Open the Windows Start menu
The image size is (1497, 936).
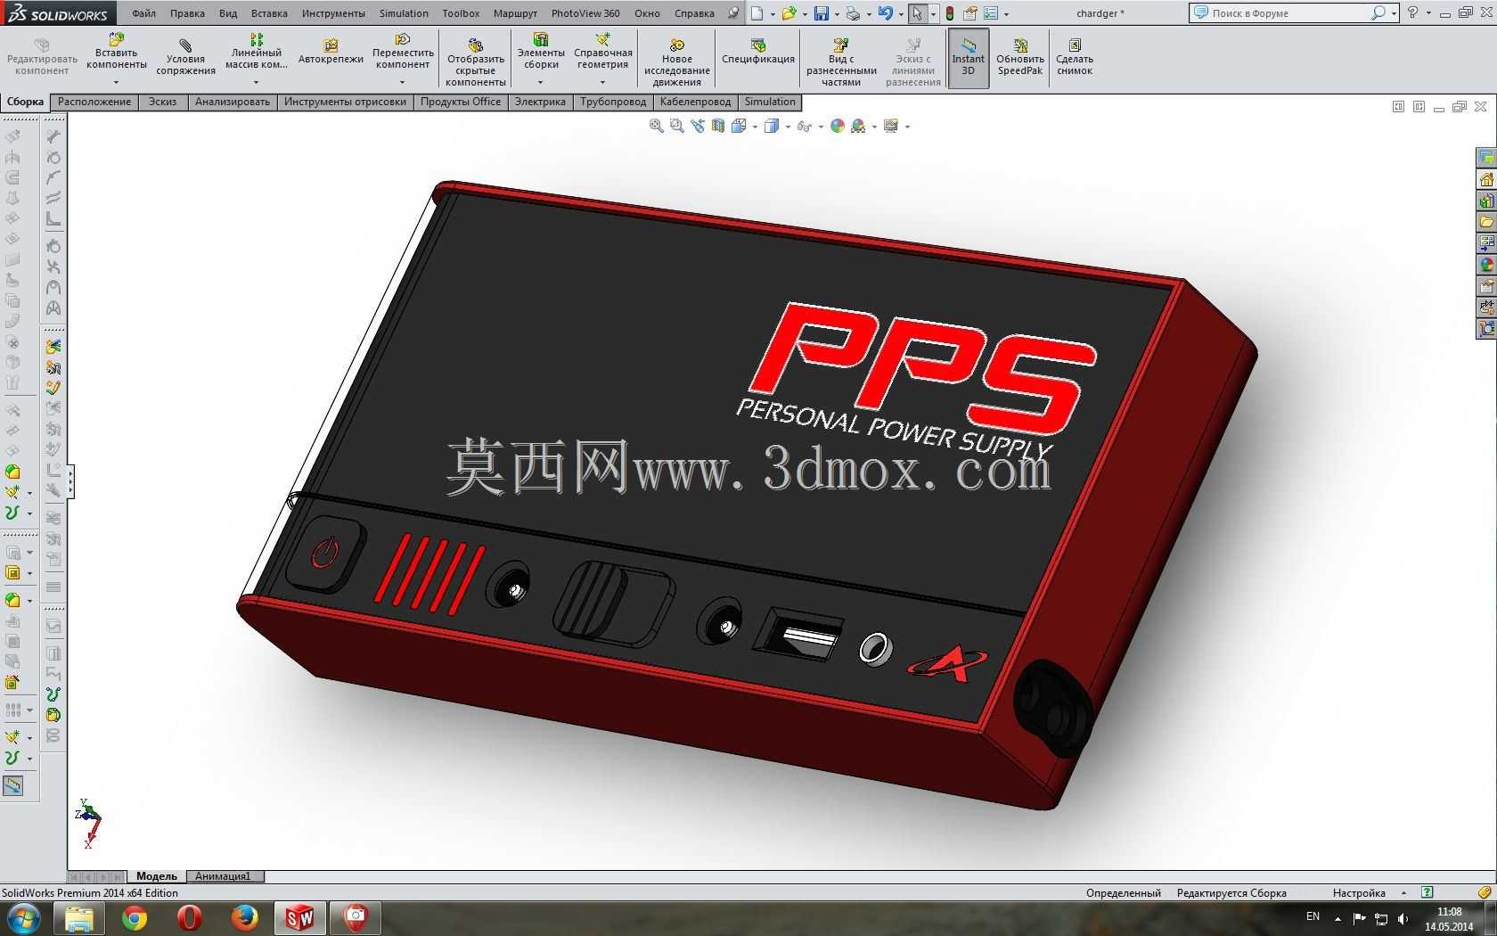23,918
